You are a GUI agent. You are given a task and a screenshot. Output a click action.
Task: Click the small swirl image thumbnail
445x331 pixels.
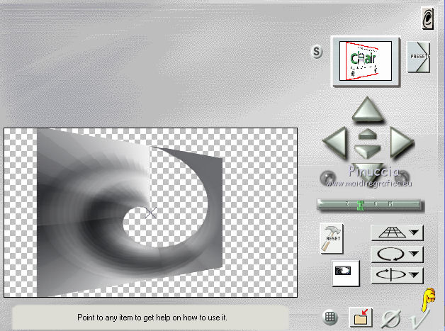click(345, 273)
